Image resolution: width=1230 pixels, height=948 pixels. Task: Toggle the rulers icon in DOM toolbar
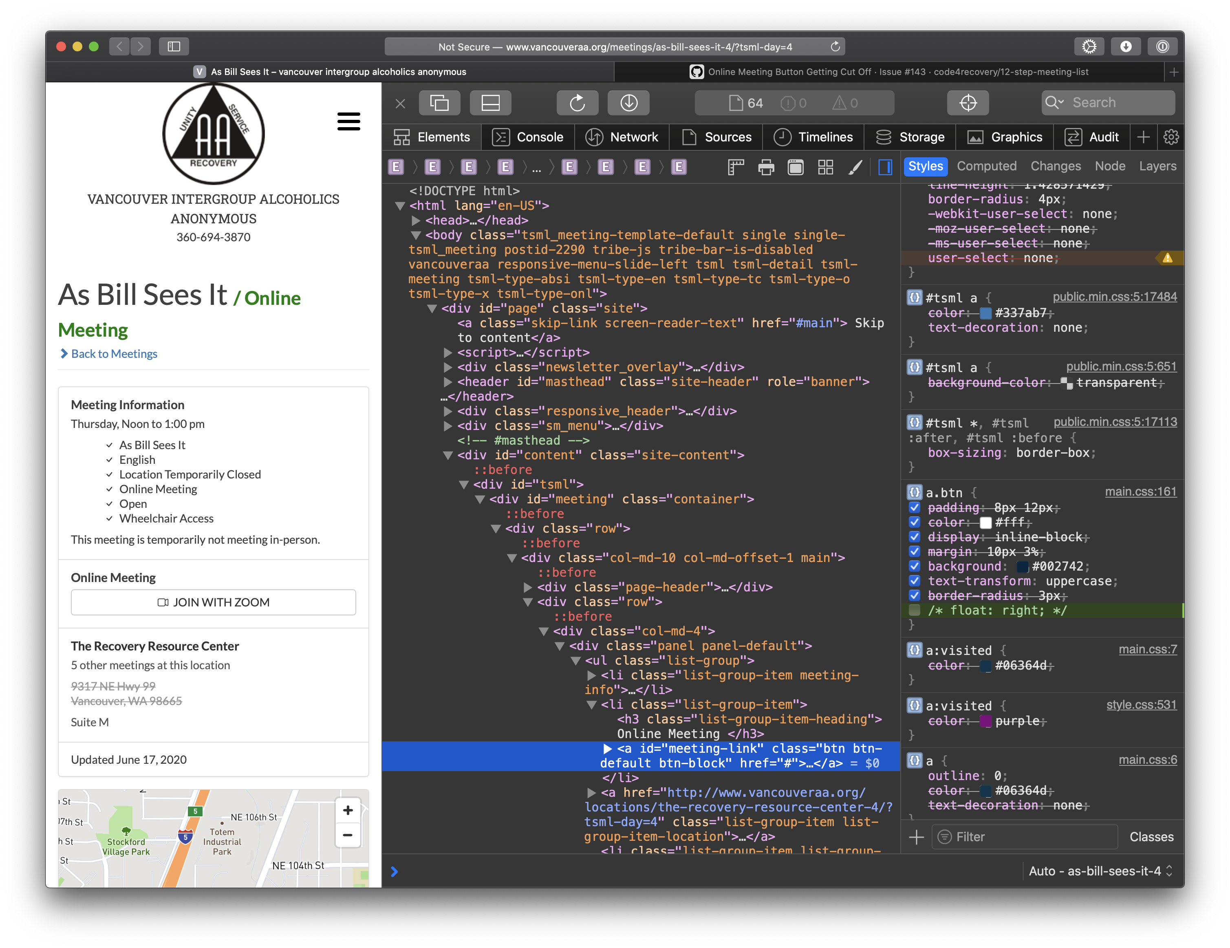736,167
